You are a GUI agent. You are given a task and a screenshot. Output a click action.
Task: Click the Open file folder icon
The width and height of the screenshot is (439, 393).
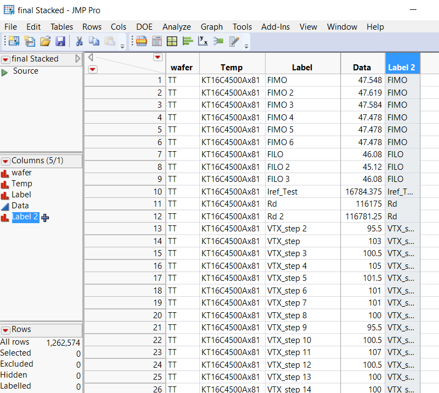[x=45, y=41]
